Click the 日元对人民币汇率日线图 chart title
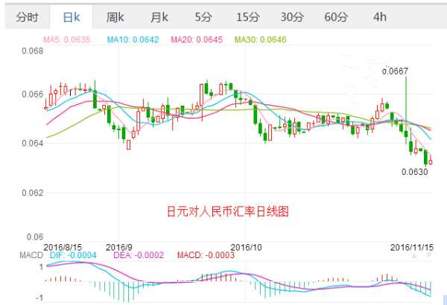The height and width of the screenshot is (305, 447). tap(227, 211)
